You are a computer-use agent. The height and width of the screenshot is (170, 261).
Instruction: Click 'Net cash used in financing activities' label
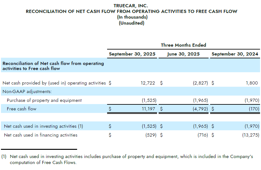point(41,135)
